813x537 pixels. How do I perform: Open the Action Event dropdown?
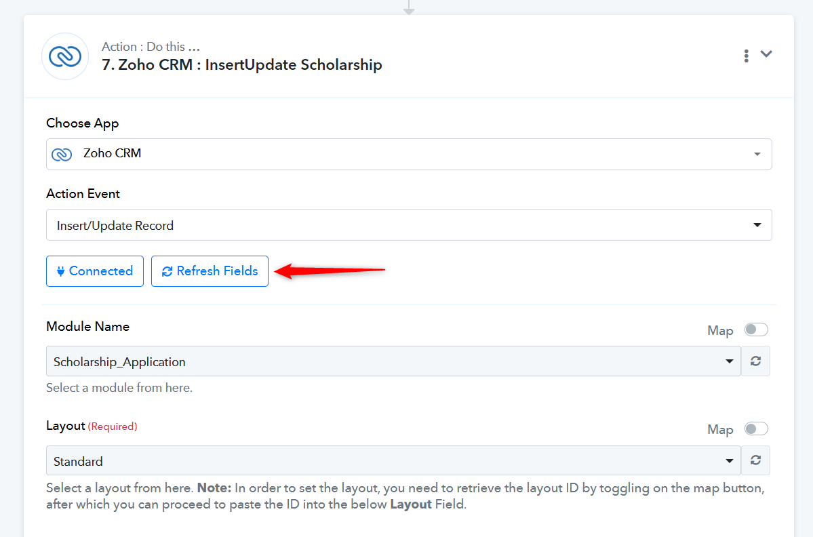(409, 224)
